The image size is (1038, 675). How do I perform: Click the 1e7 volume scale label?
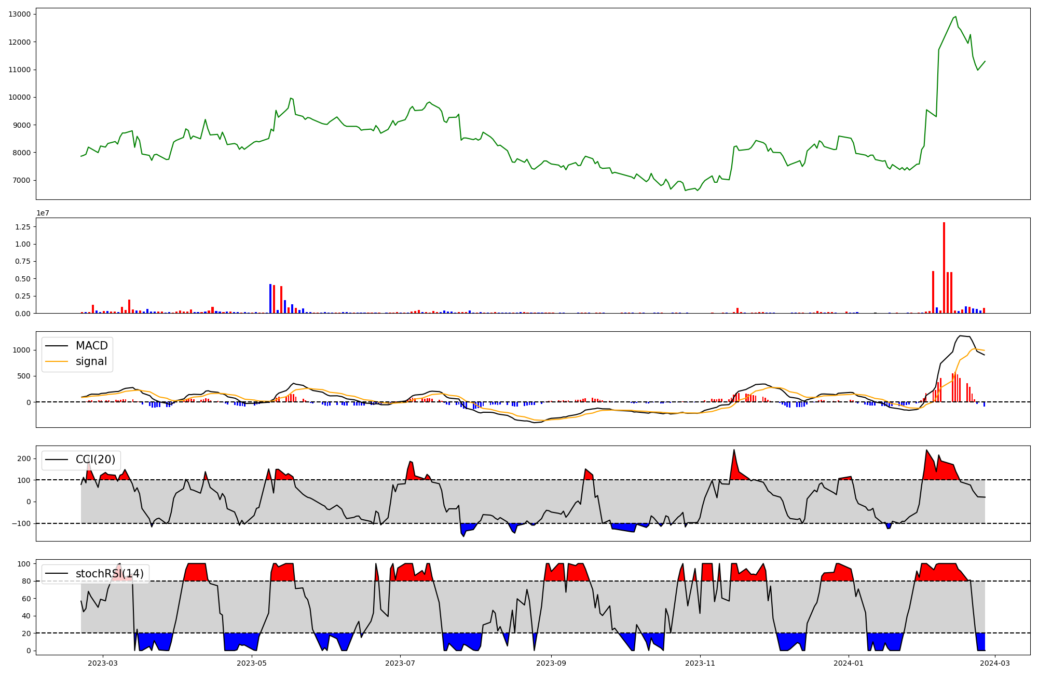[x=43, y=213]
